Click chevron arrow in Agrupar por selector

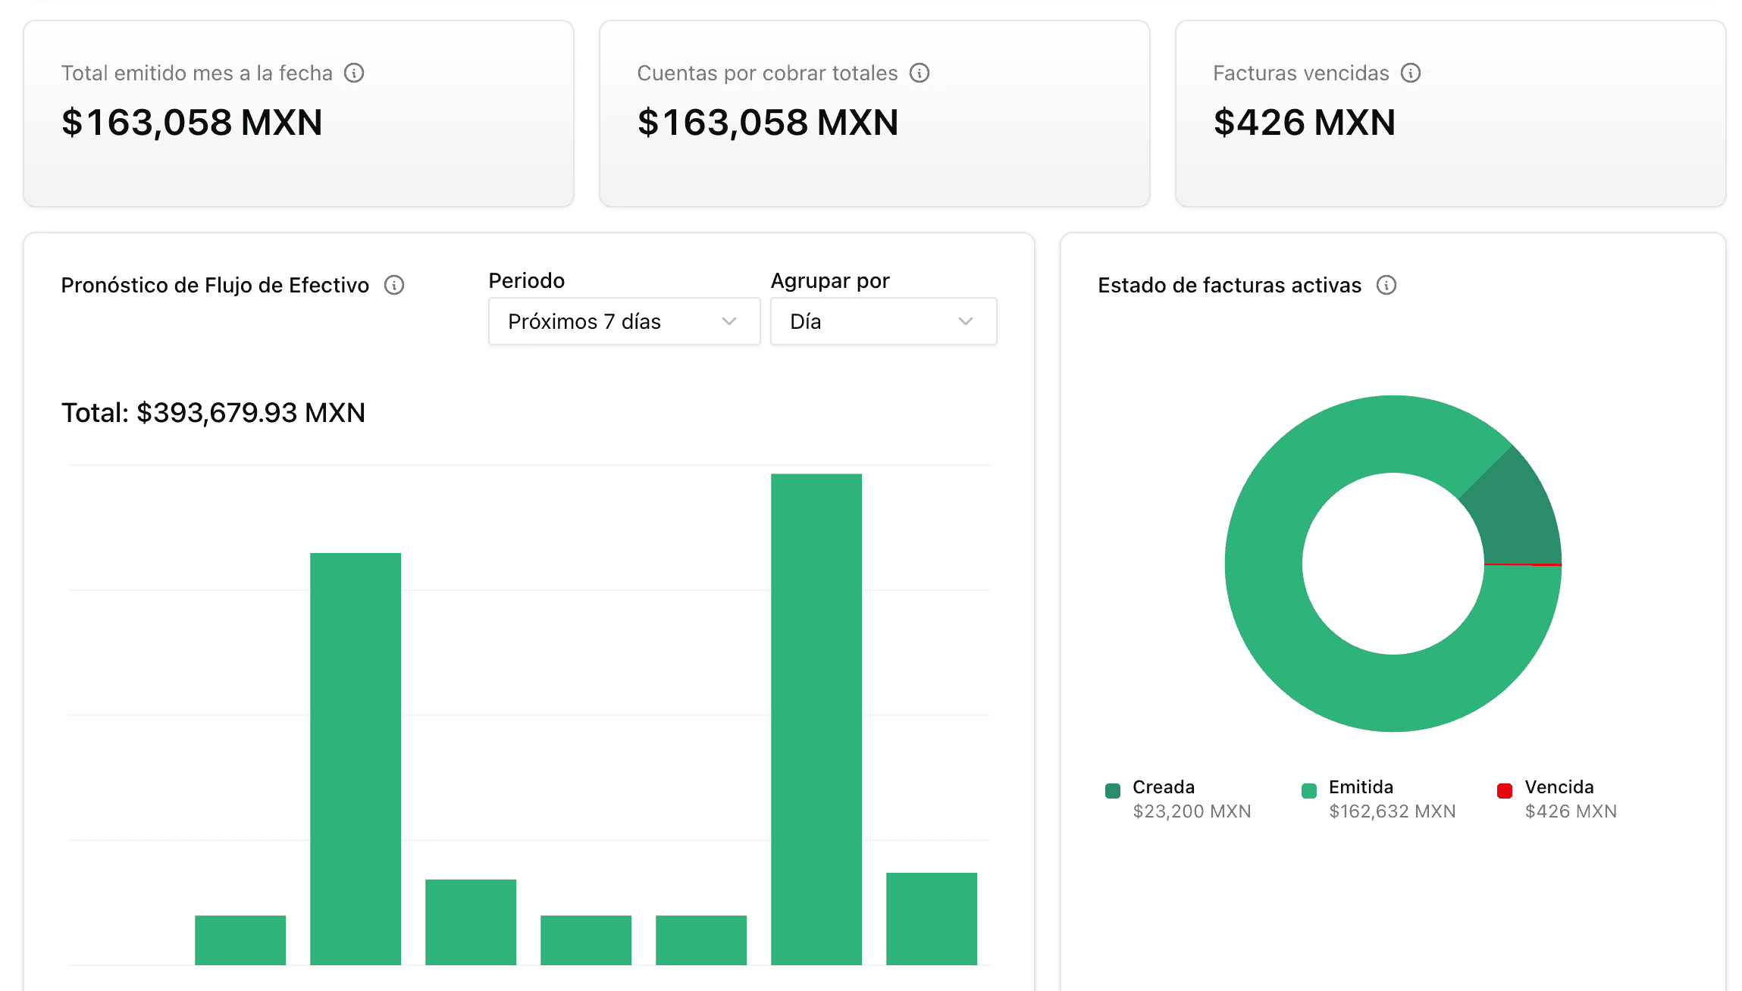click(x=966, y=321)
